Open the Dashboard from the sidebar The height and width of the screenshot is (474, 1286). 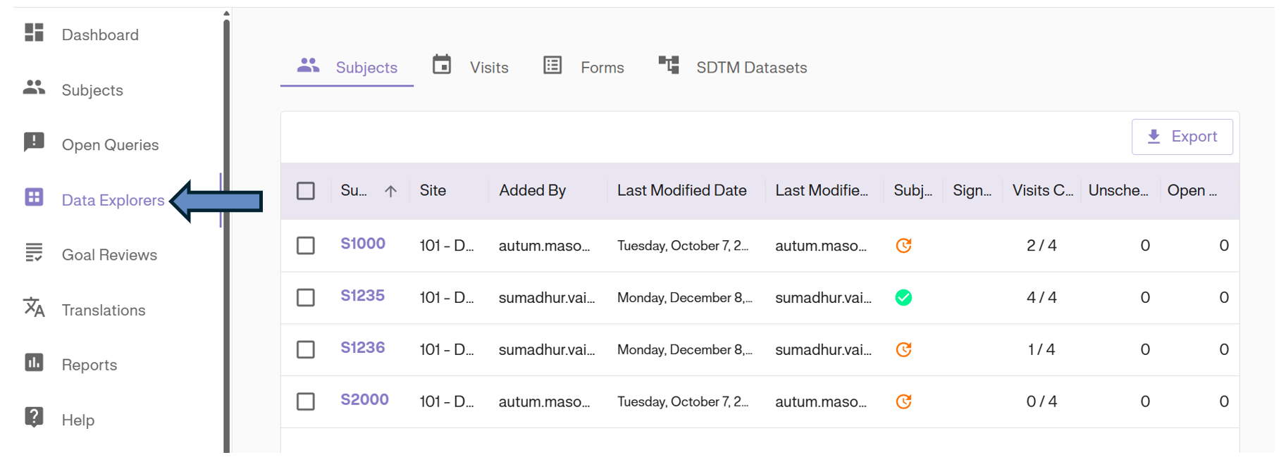coord(99,35)
